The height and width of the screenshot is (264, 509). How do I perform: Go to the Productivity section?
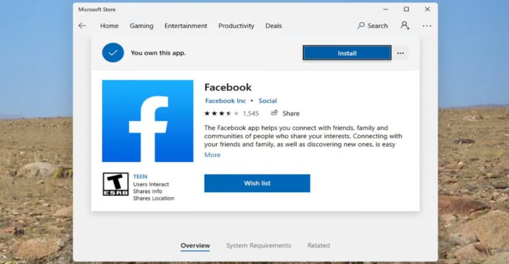tap(236, 26)
